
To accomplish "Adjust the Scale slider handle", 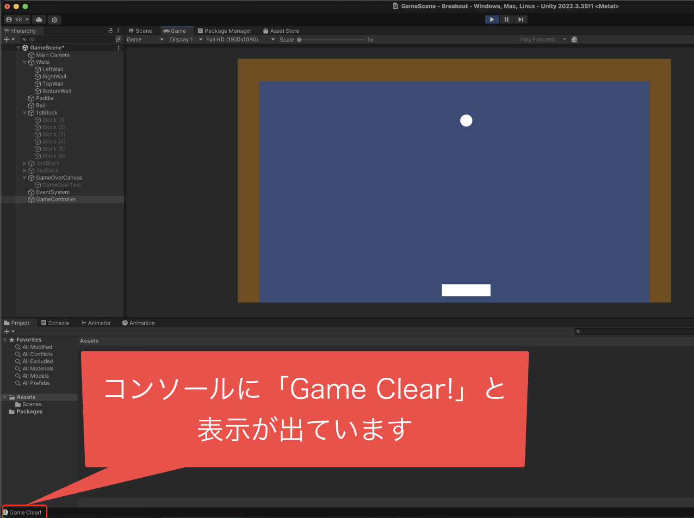I will click(299, 40).
